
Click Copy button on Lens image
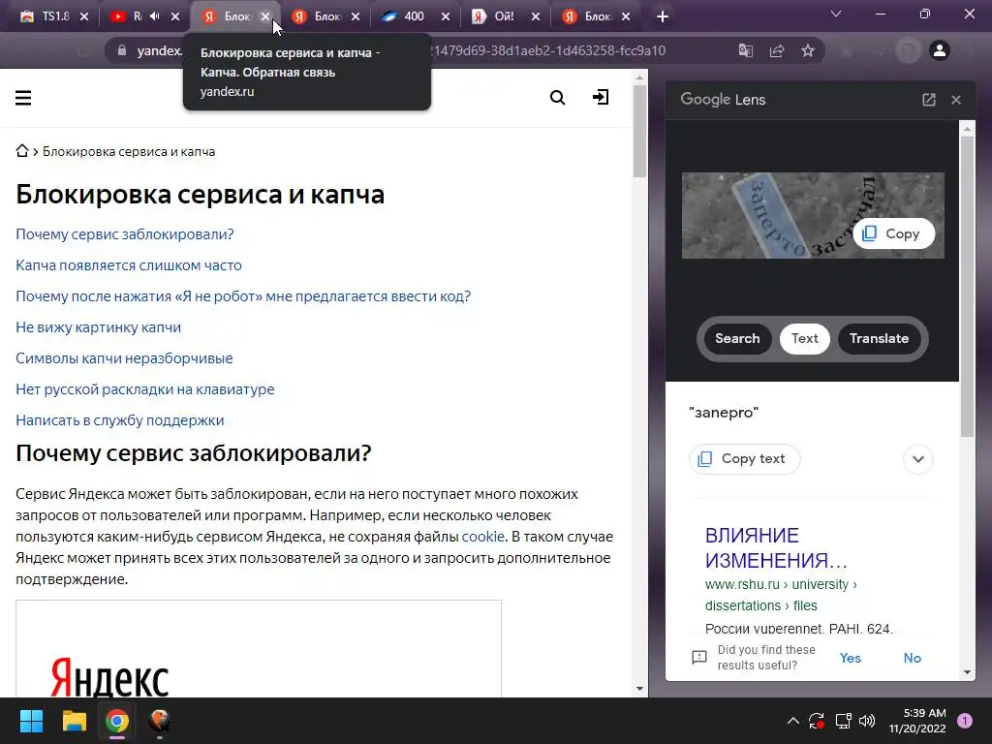point(893,233)
